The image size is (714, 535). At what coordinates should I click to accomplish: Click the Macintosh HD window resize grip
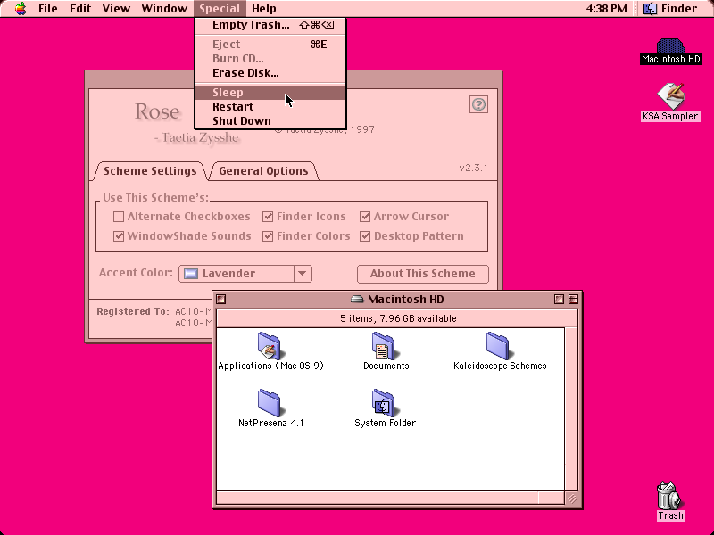(x=571, y=498)
